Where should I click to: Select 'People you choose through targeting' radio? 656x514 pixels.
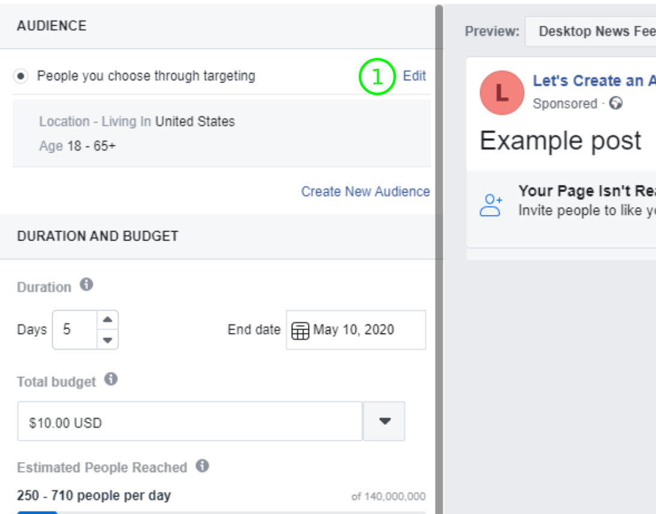pos(21,77)
